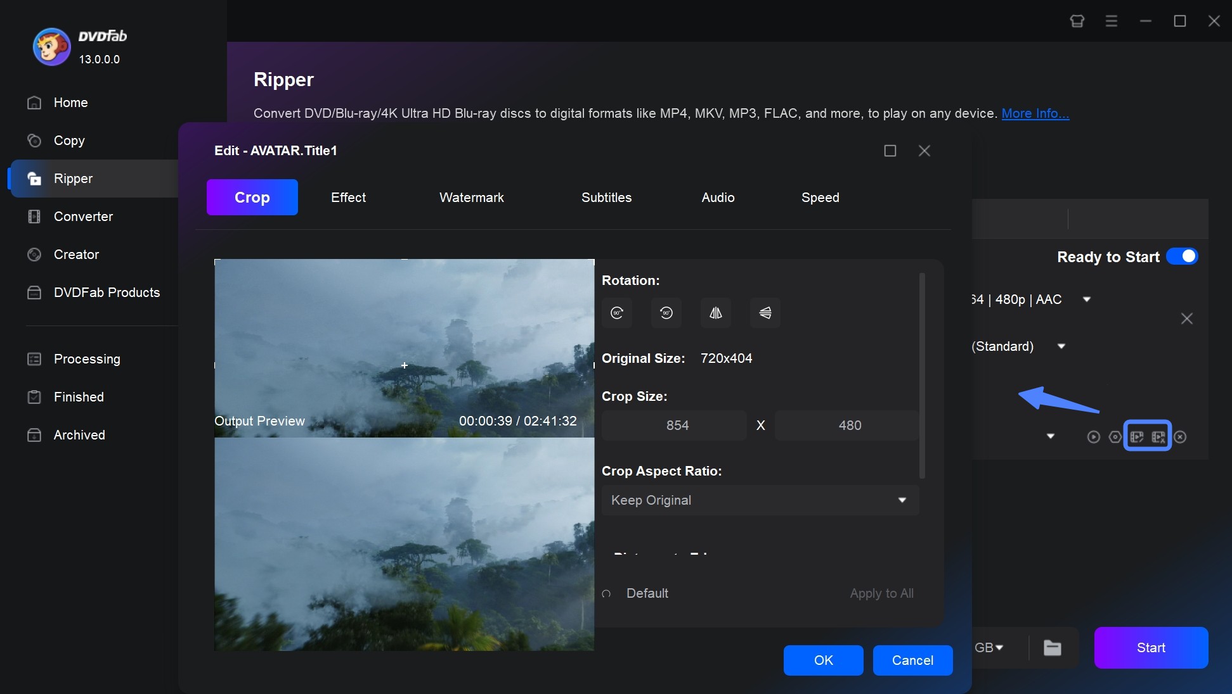Switch to the Effect tab
Image resolution: width=1232 pixels, height=694 pixels.
click(x=347, y=196)
